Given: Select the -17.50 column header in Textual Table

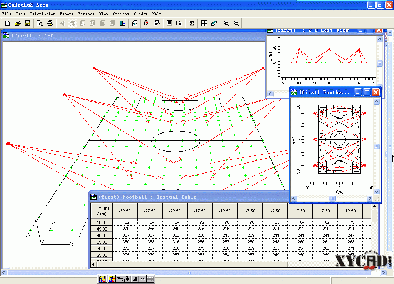Looking at the screenshot, I should pyautogui.click(x=200, y=211).
